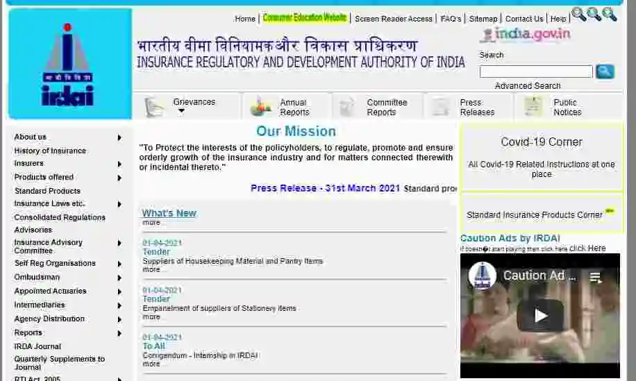Open the india.gov.in logo link
The width and height of the screenshot is (636, 381).
(x=527, y=35)
